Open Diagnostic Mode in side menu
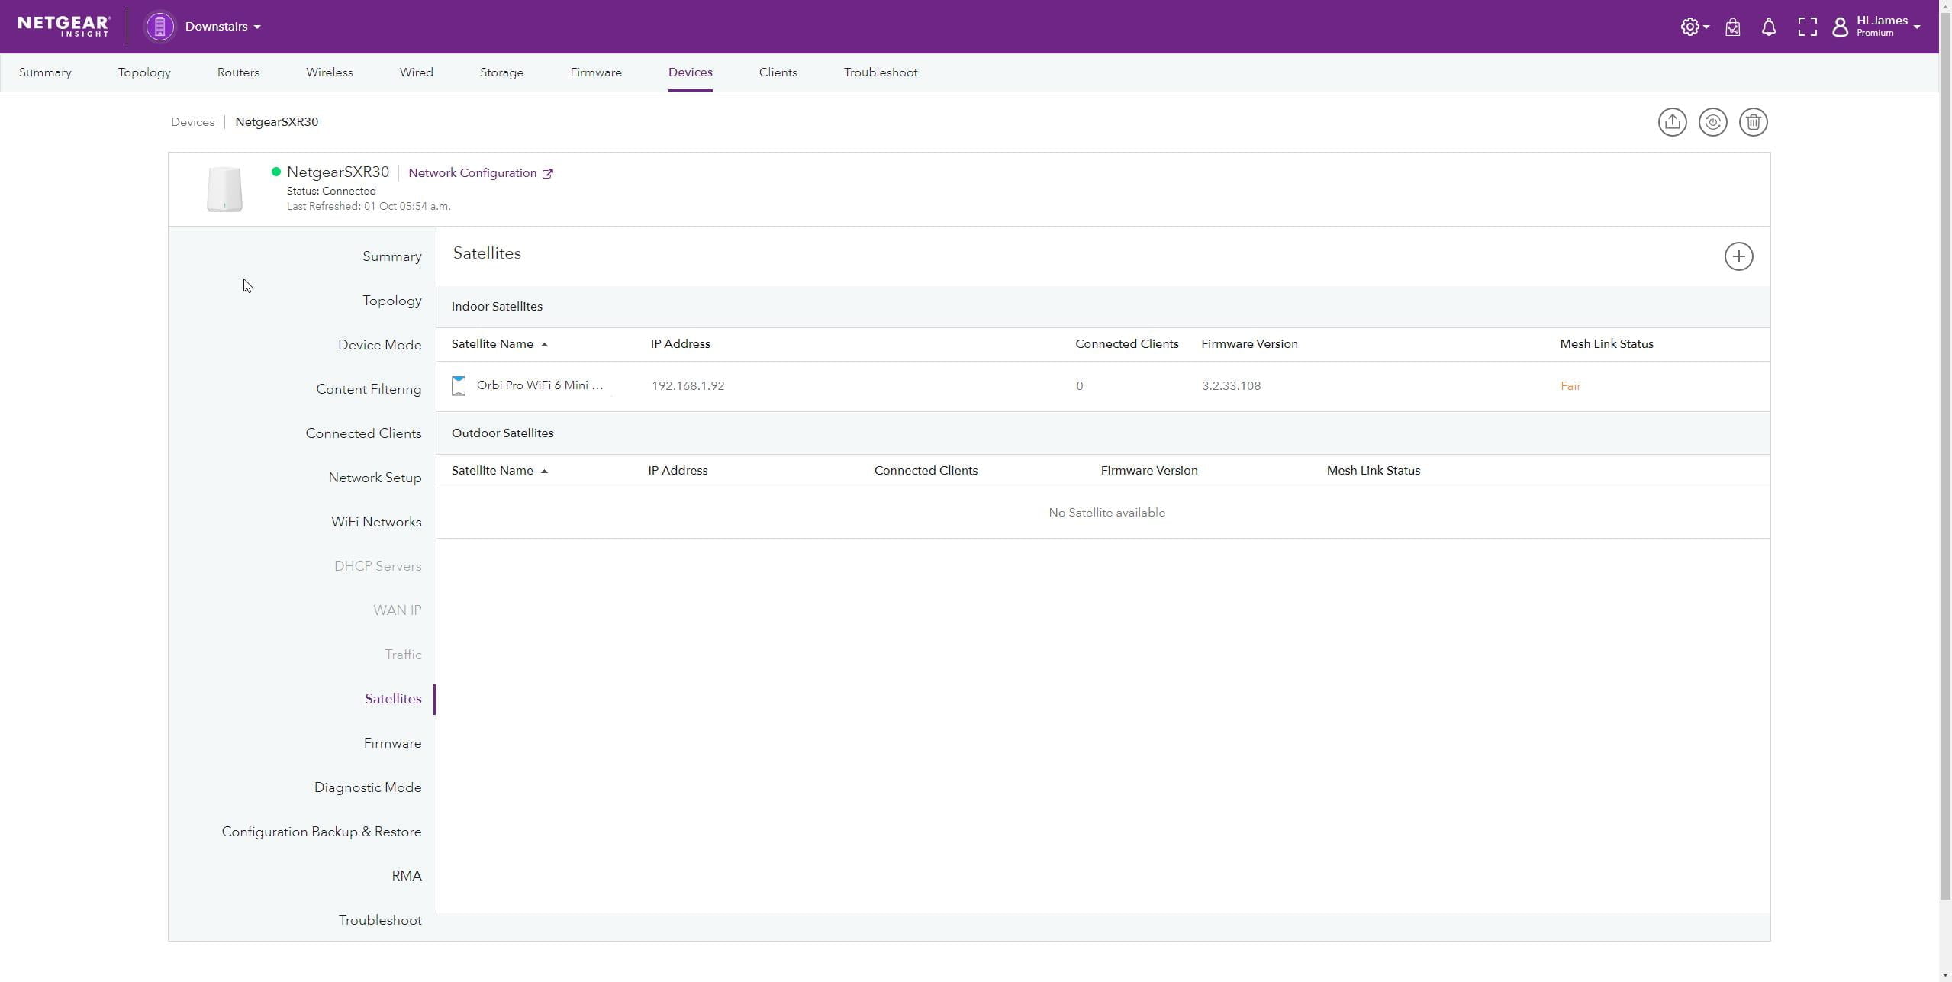The image size is (1952, 982). (367, 787)
